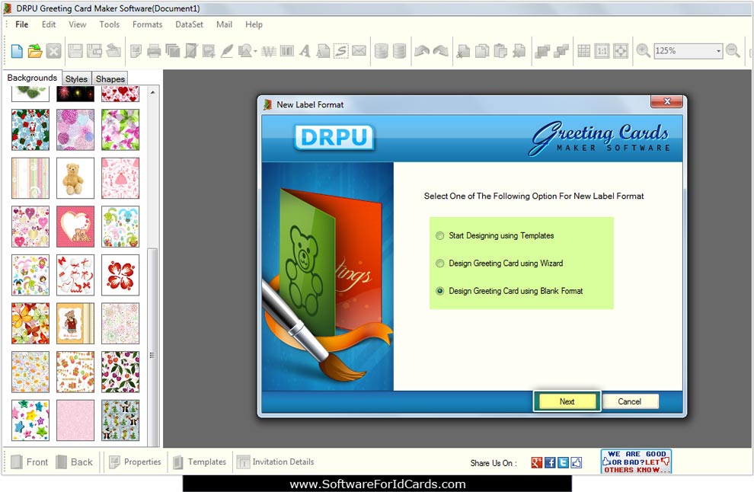
Task: Click the first database cylinder icon
Action: (382, 50)
